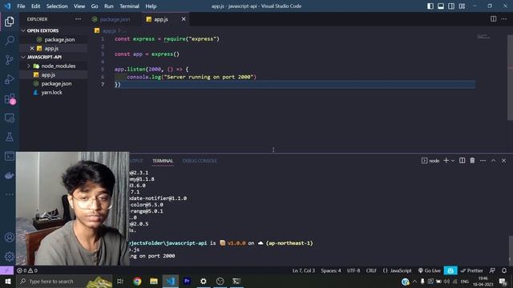Change end of line sequence CRLF

coord(371,270)
